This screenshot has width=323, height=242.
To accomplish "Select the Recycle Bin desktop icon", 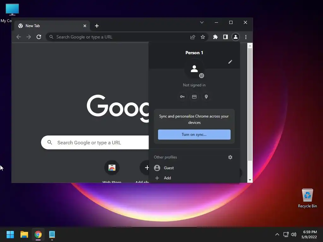I will click(307, 199).
